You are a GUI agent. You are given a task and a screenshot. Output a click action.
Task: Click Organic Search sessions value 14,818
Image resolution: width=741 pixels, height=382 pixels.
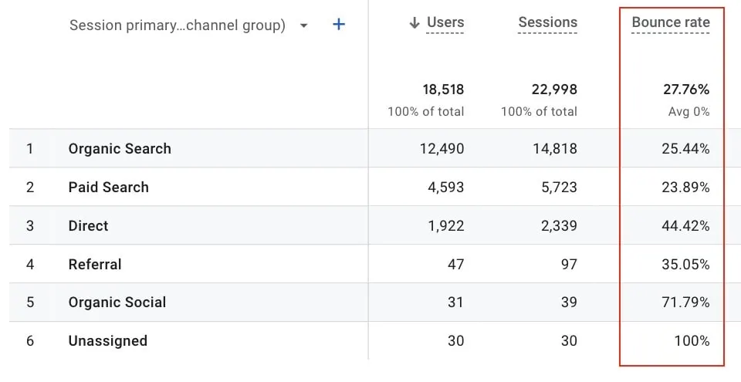tap(555, 148)
